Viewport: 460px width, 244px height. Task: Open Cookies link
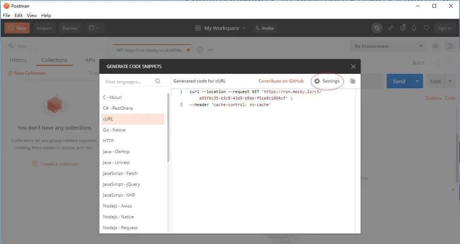(x=434, y=98)
